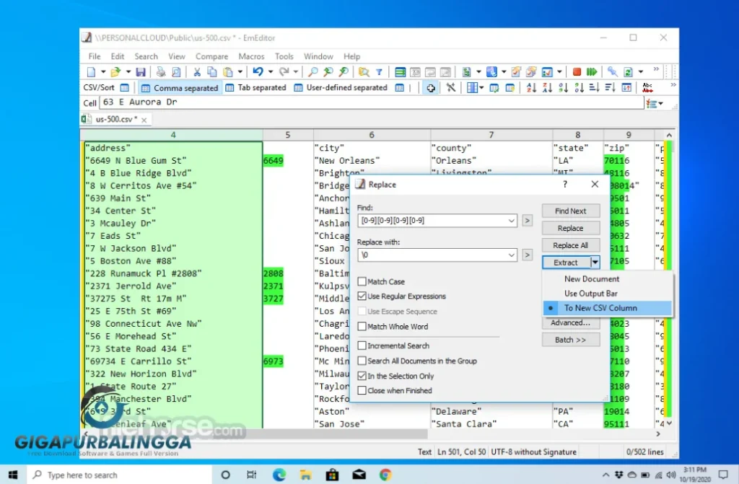Enable the Match Case checkbox
Image resolution: width=739 pixels, height=484 pixels.
362,281
